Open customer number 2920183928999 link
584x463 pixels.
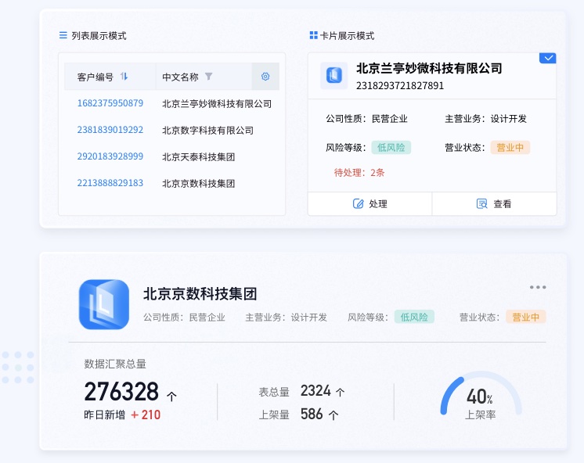coord(110,156)
